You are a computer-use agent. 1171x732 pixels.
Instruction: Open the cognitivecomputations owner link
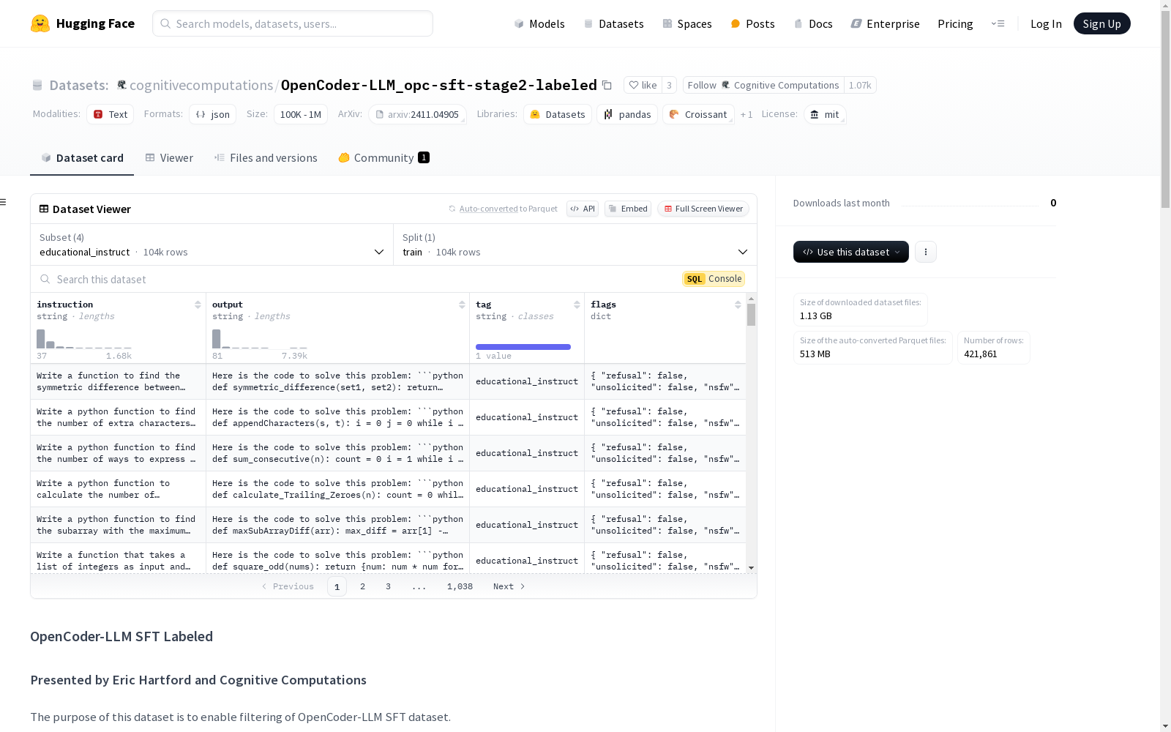click(201, 85)
